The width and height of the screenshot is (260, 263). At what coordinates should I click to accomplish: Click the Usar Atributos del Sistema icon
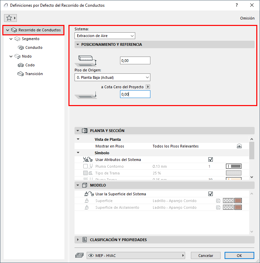(x=88, y=159)
